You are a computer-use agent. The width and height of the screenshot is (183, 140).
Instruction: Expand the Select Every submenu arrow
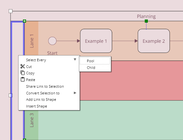75,60
